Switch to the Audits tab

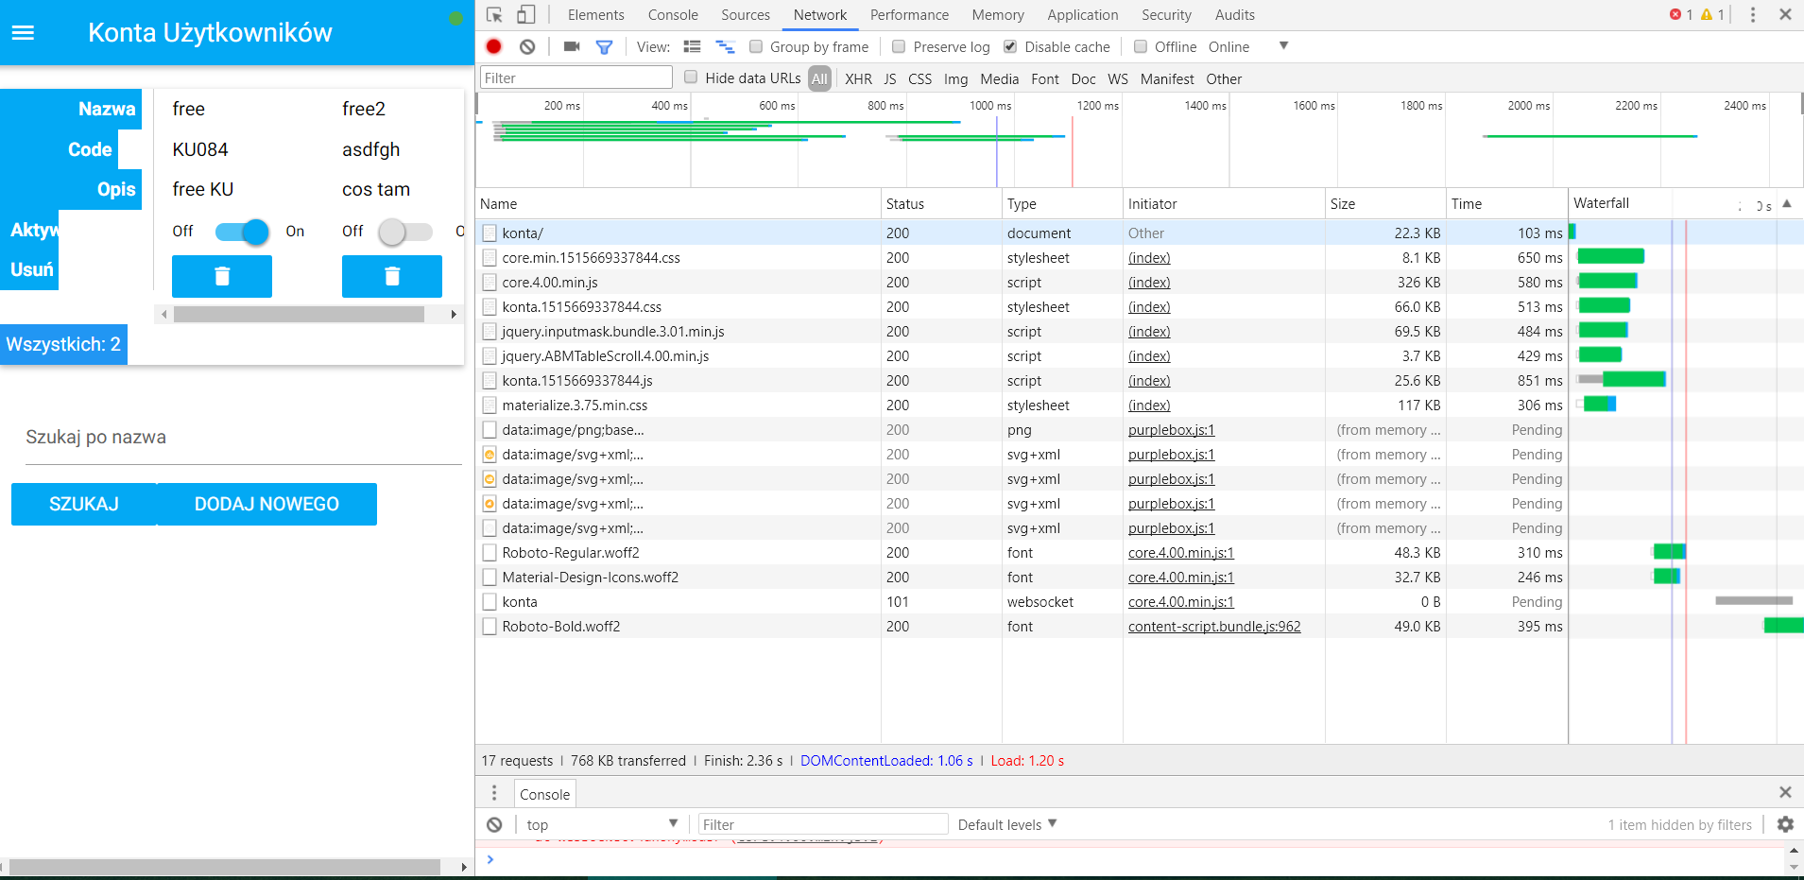click(x=1235, y=15)
